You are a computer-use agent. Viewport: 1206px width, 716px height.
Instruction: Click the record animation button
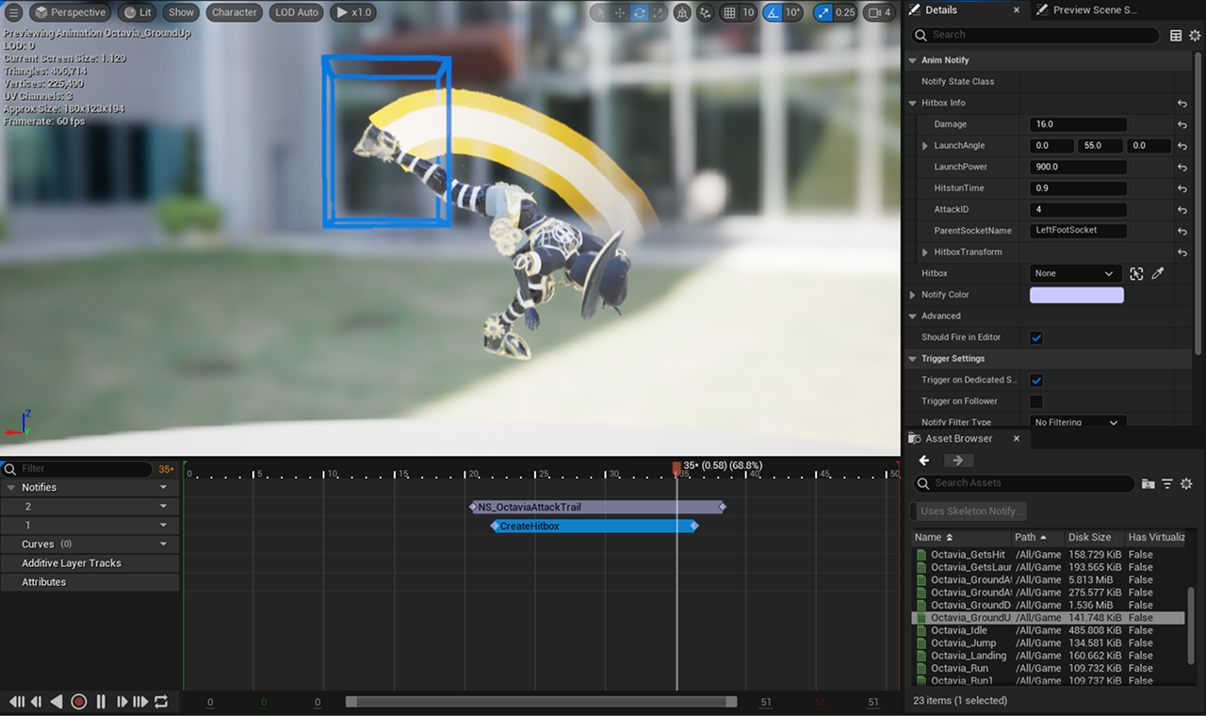tap(79, 702)
